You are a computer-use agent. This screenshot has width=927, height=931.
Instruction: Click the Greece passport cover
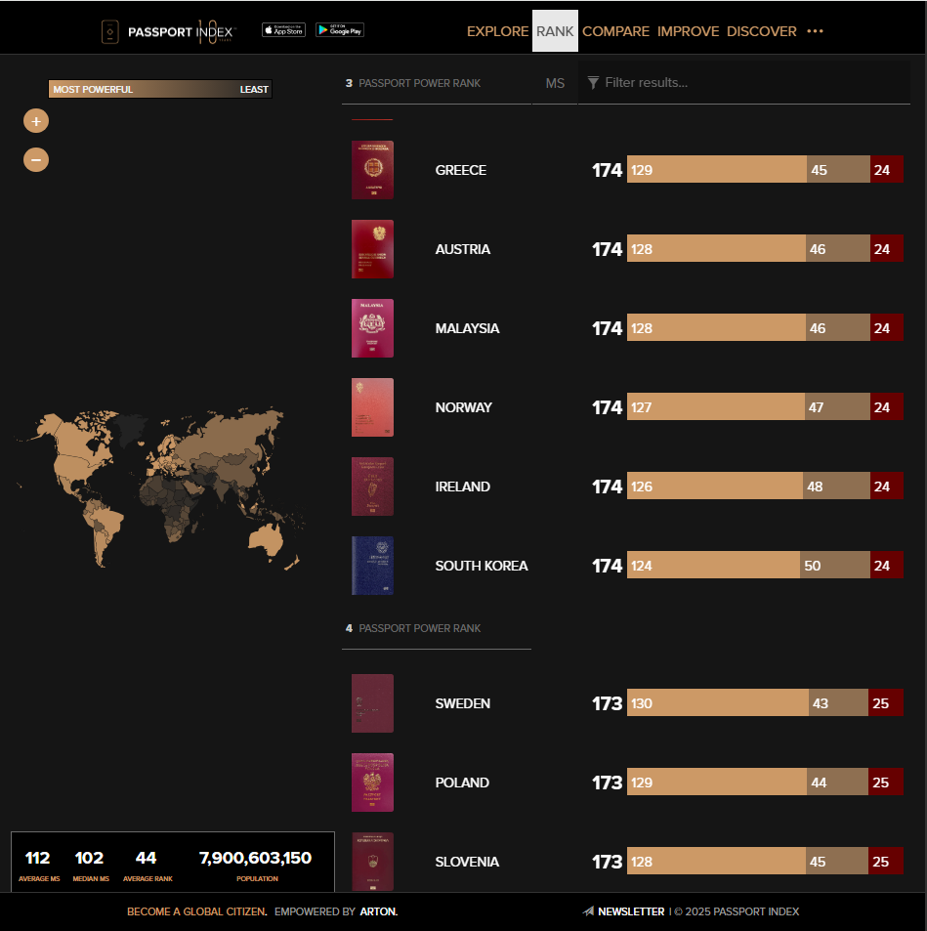pos(372,170)
